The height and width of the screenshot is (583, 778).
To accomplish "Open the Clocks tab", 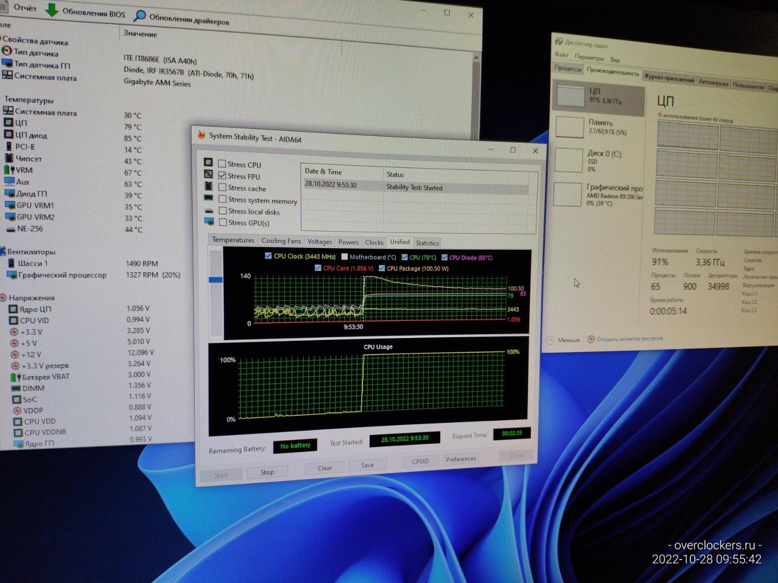I will point(374,242).
